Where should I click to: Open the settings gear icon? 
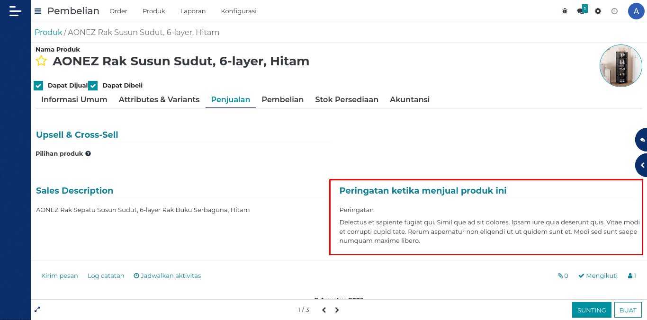[598, 11]
